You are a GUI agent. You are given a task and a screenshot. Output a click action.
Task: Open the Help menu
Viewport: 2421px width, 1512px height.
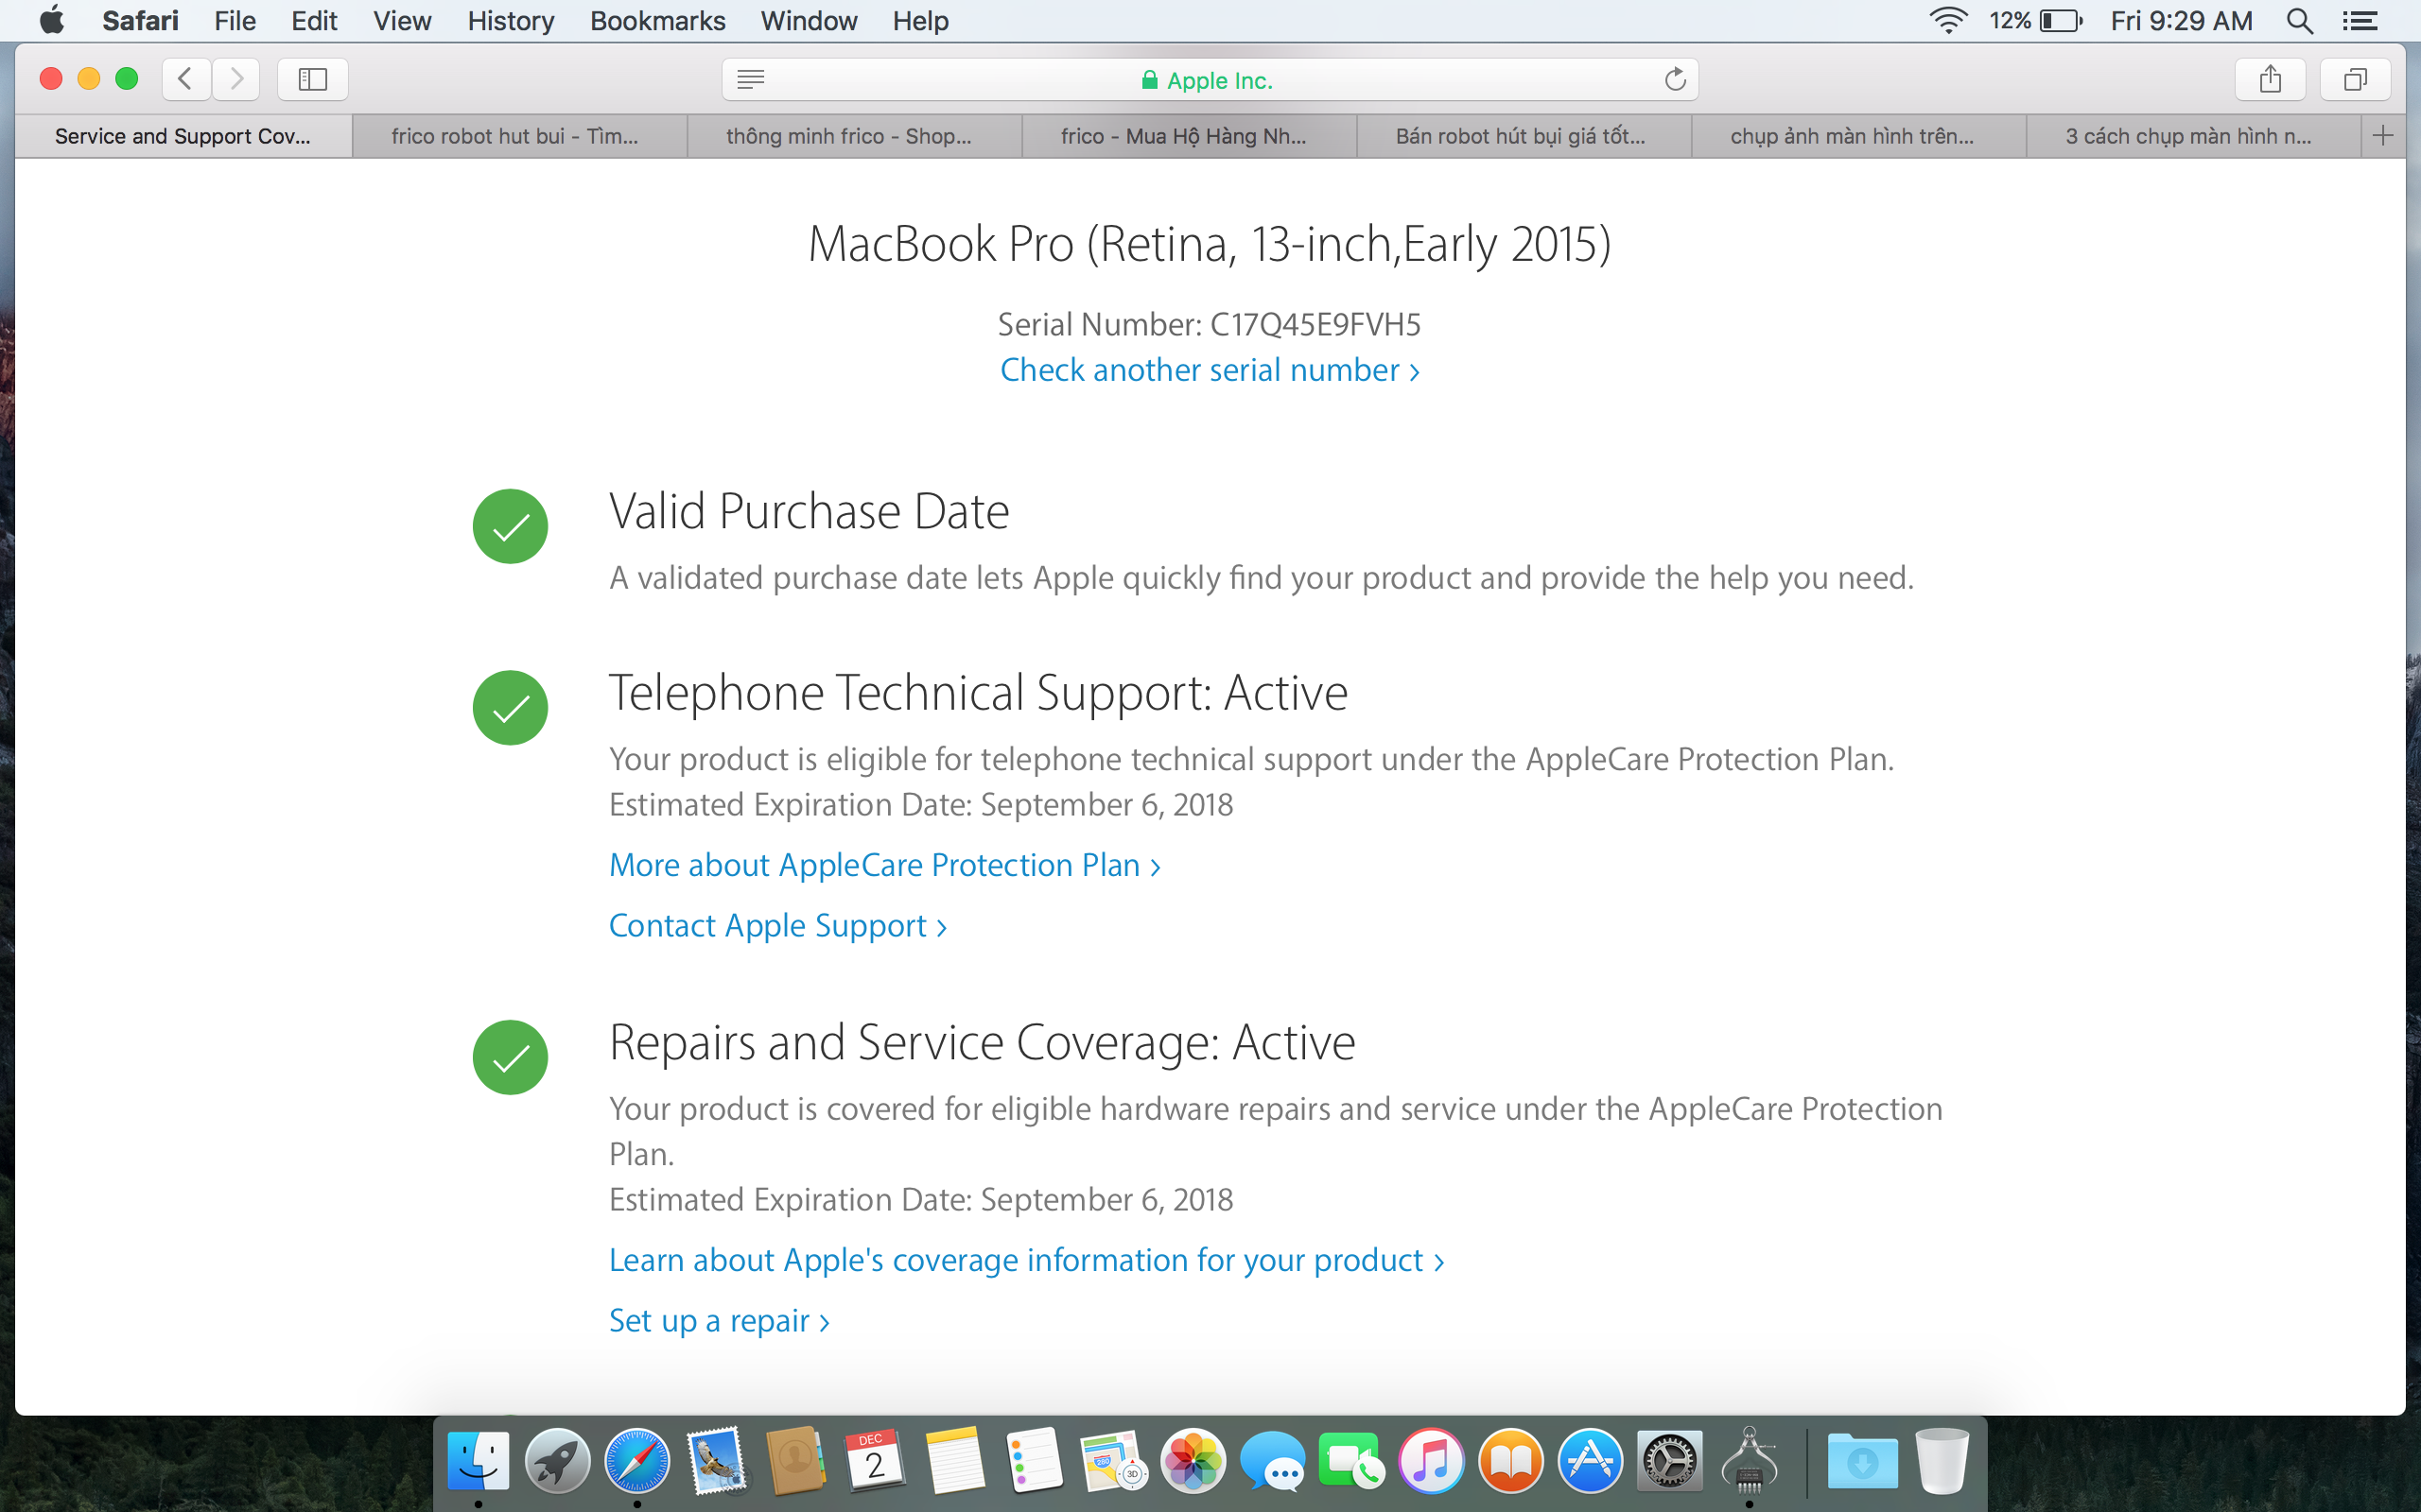coord(920,20)
